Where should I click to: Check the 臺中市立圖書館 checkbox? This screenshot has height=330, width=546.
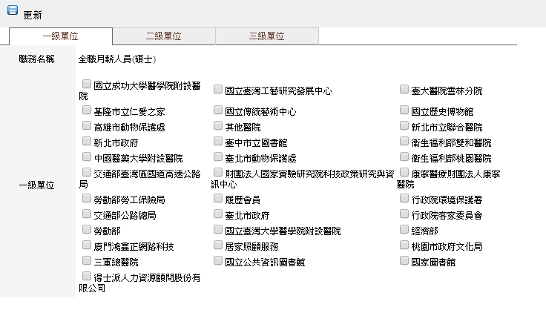click(x=218, y=142)
